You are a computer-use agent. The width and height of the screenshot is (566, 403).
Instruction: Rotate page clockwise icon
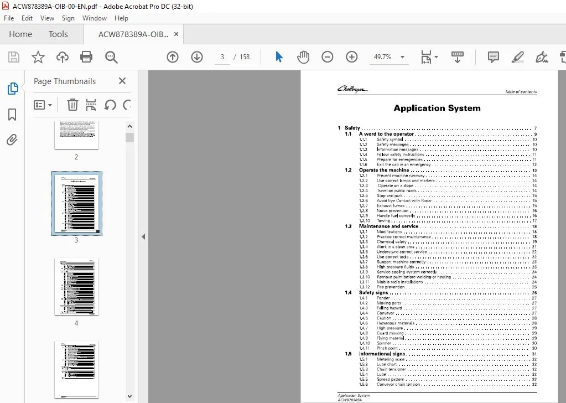(126, 105)
